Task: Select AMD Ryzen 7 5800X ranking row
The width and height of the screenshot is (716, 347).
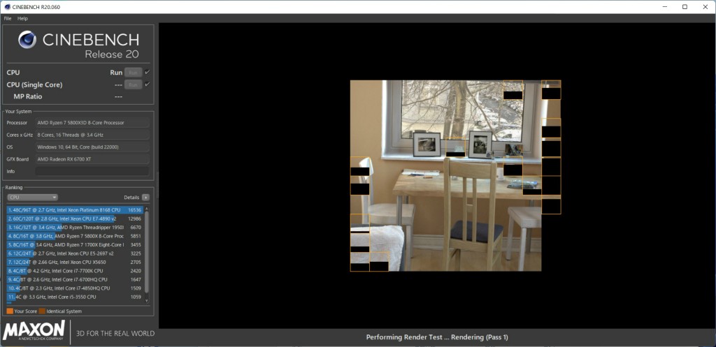Action: point(74,236)
